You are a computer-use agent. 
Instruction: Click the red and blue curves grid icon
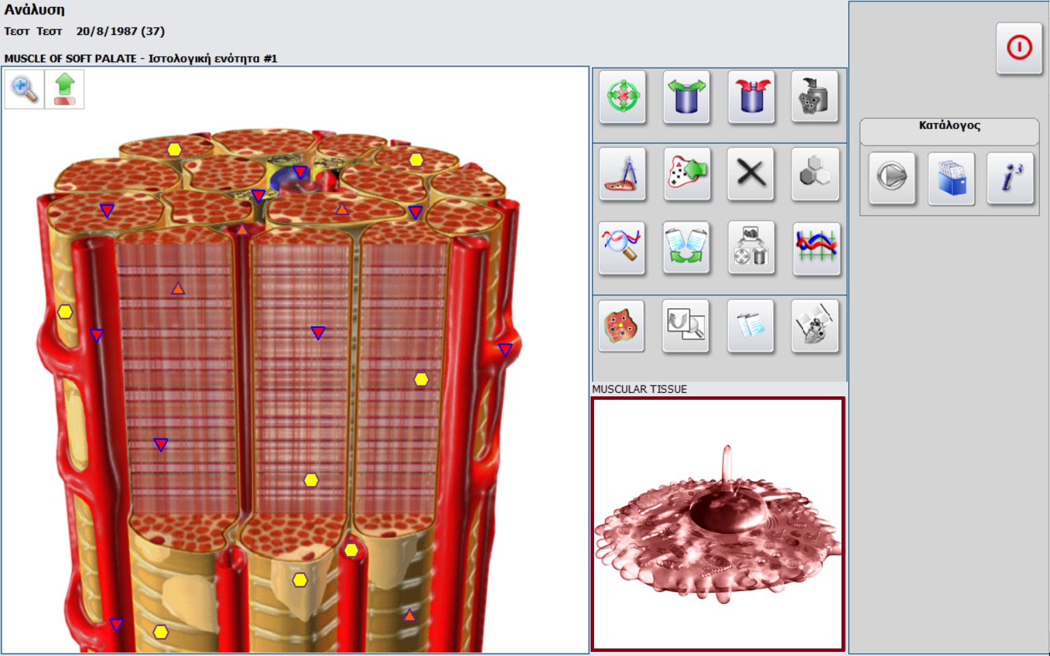(x=816, y=248)
